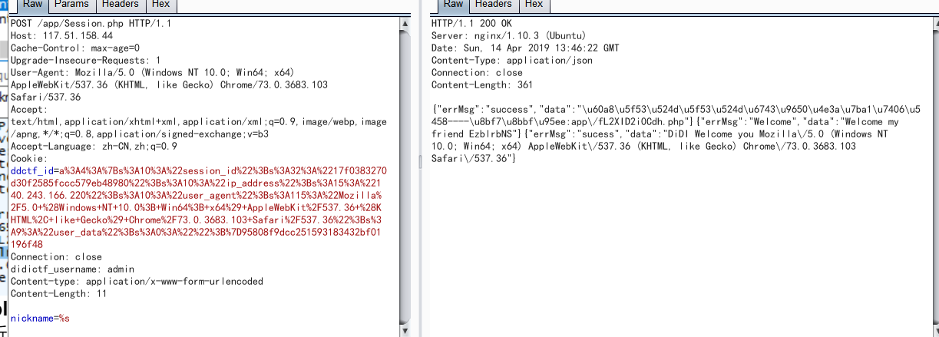The height and width of the screenshot is (337, 939).
Task: Select the response Raw tab
Action: click(x=453, y=5)
